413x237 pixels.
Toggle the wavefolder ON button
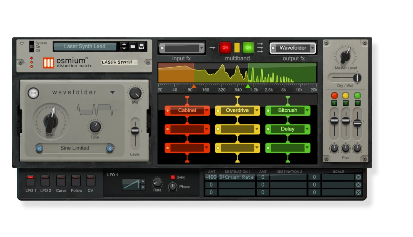pos(33,93)
